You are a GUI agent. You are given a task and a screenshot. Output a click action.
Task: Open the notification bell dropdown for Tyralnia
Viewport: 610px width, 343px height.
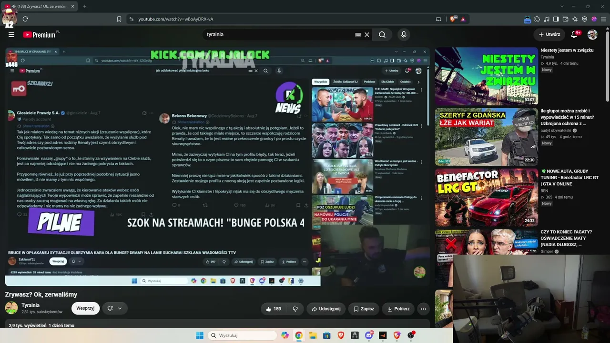pyautogui.click(x=114, y=308)
